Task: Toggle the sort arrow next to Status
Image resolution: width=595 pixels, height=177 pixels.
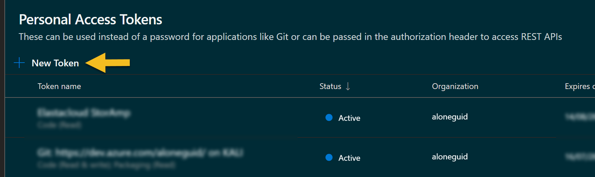Action: coord(348,86)
